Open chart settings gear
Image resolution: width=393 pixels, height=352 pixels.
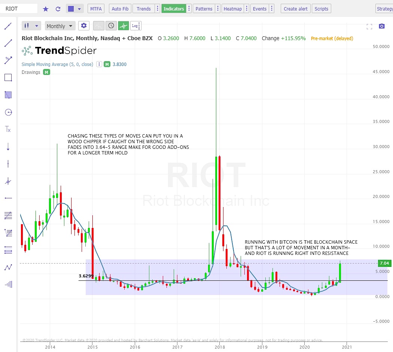[x=84, y=25]
